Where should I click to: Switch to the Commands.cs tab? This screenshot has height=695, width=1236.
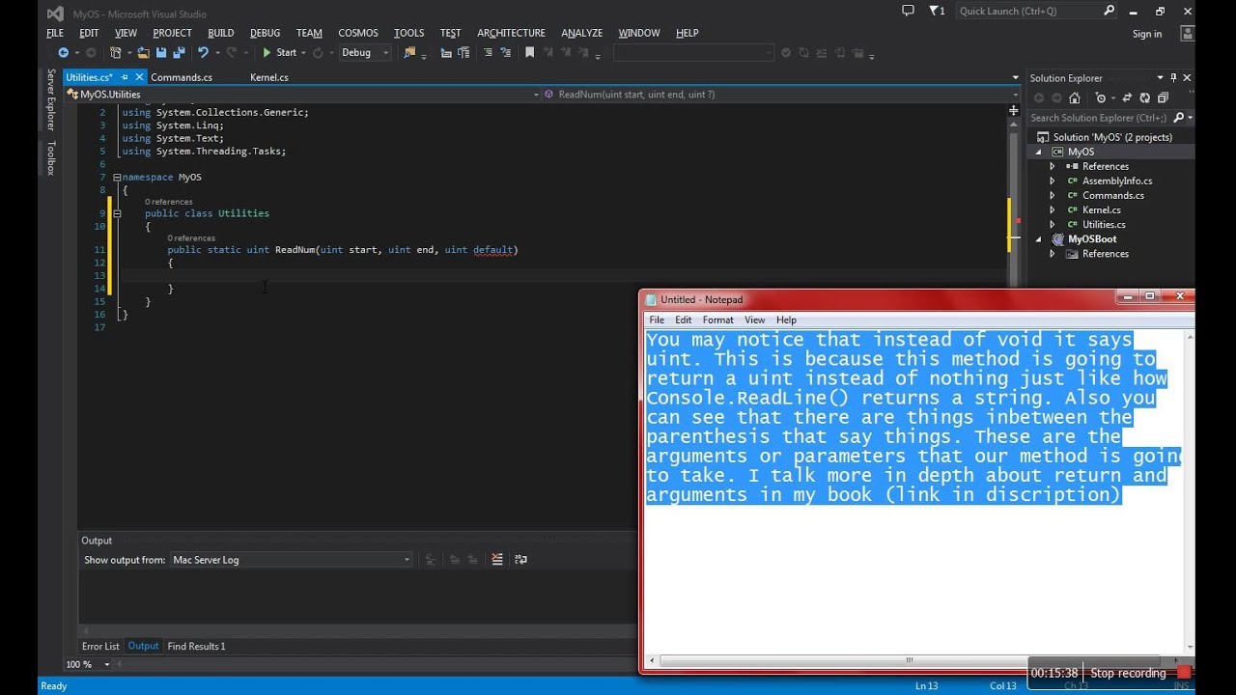[x=182, y=77]
